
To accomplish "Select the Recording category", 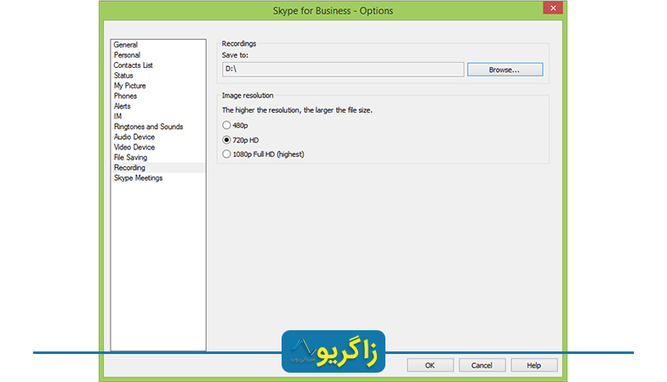I will [x=158, y=168].
